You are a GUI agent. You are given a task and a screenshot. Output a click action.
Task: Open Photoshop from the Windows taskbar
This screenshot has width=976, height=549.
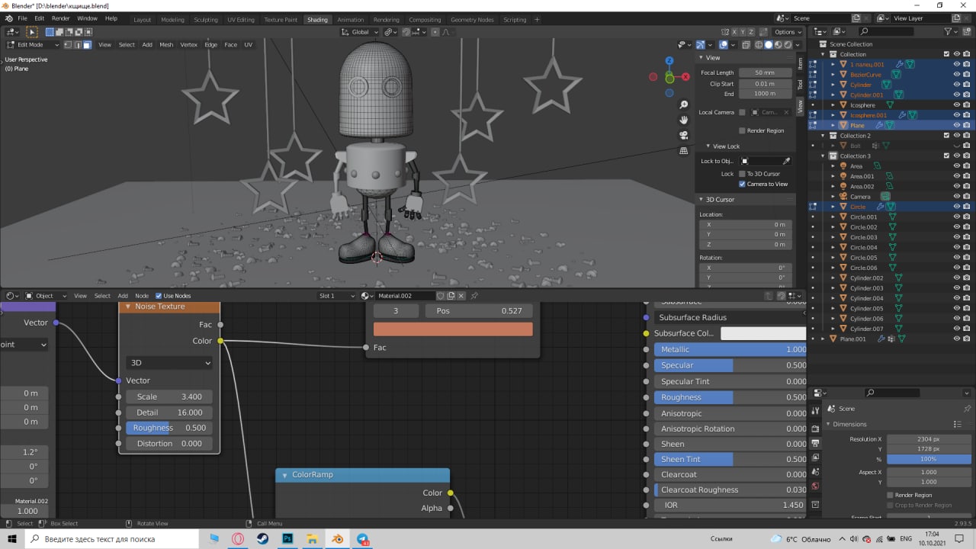coord(289,538)
